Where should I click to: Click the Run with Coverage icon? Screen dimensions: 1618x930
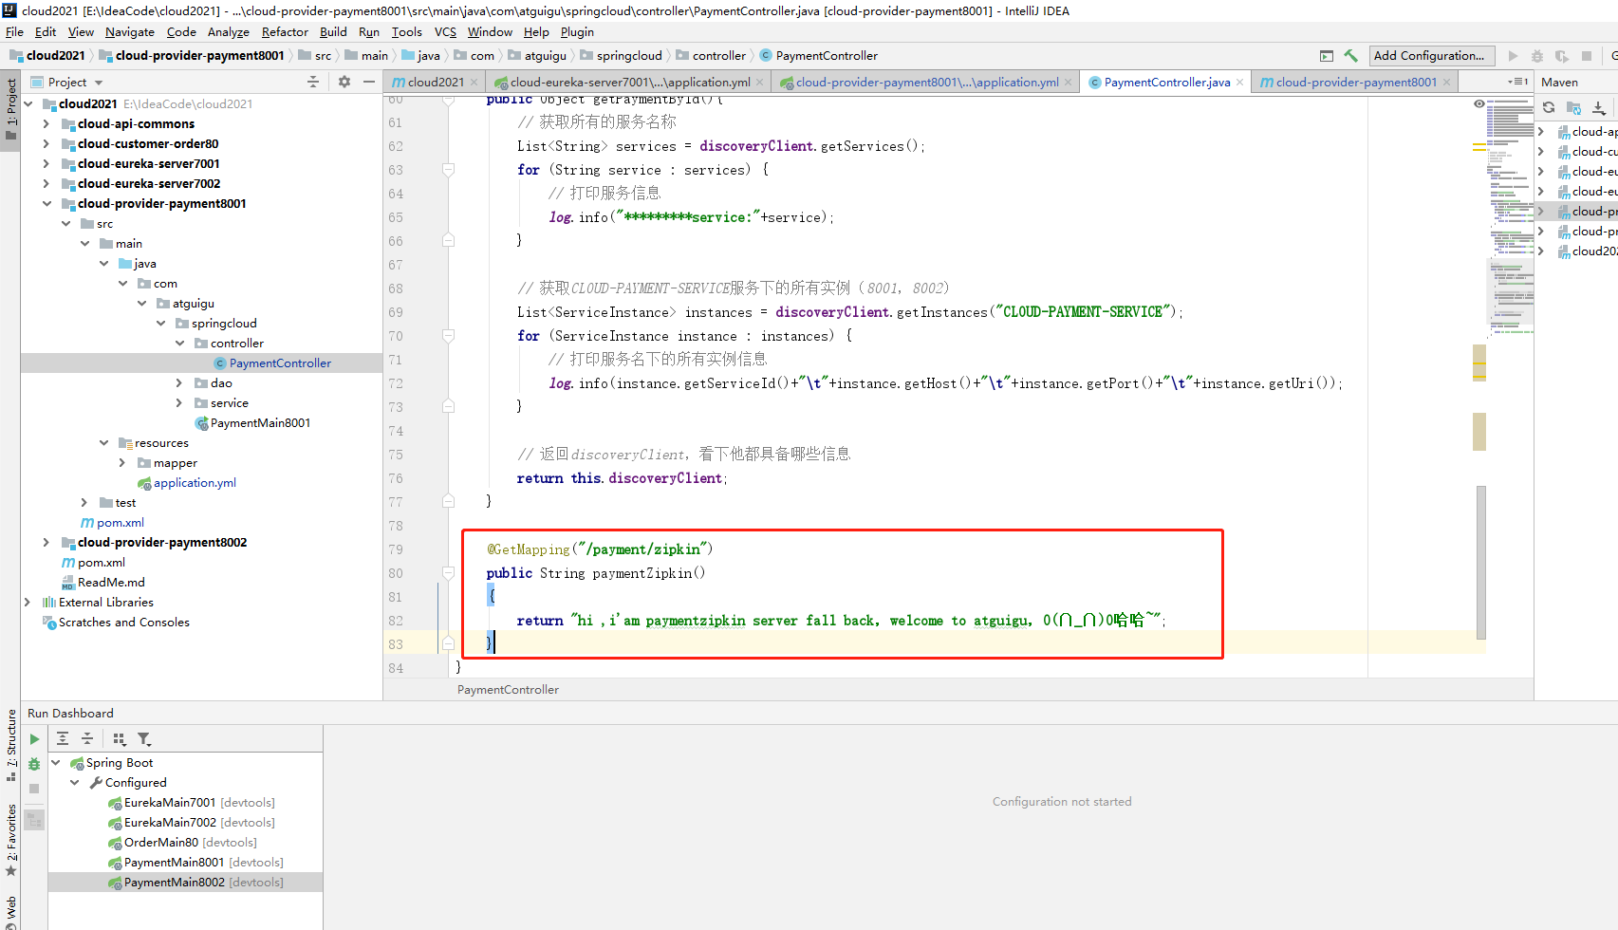[1562, 56]
